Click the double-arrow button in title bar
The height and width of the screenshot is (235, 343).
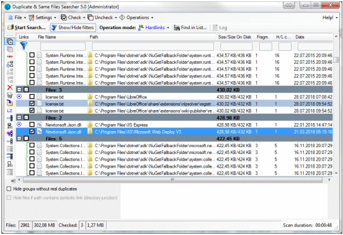pos(289,5)
